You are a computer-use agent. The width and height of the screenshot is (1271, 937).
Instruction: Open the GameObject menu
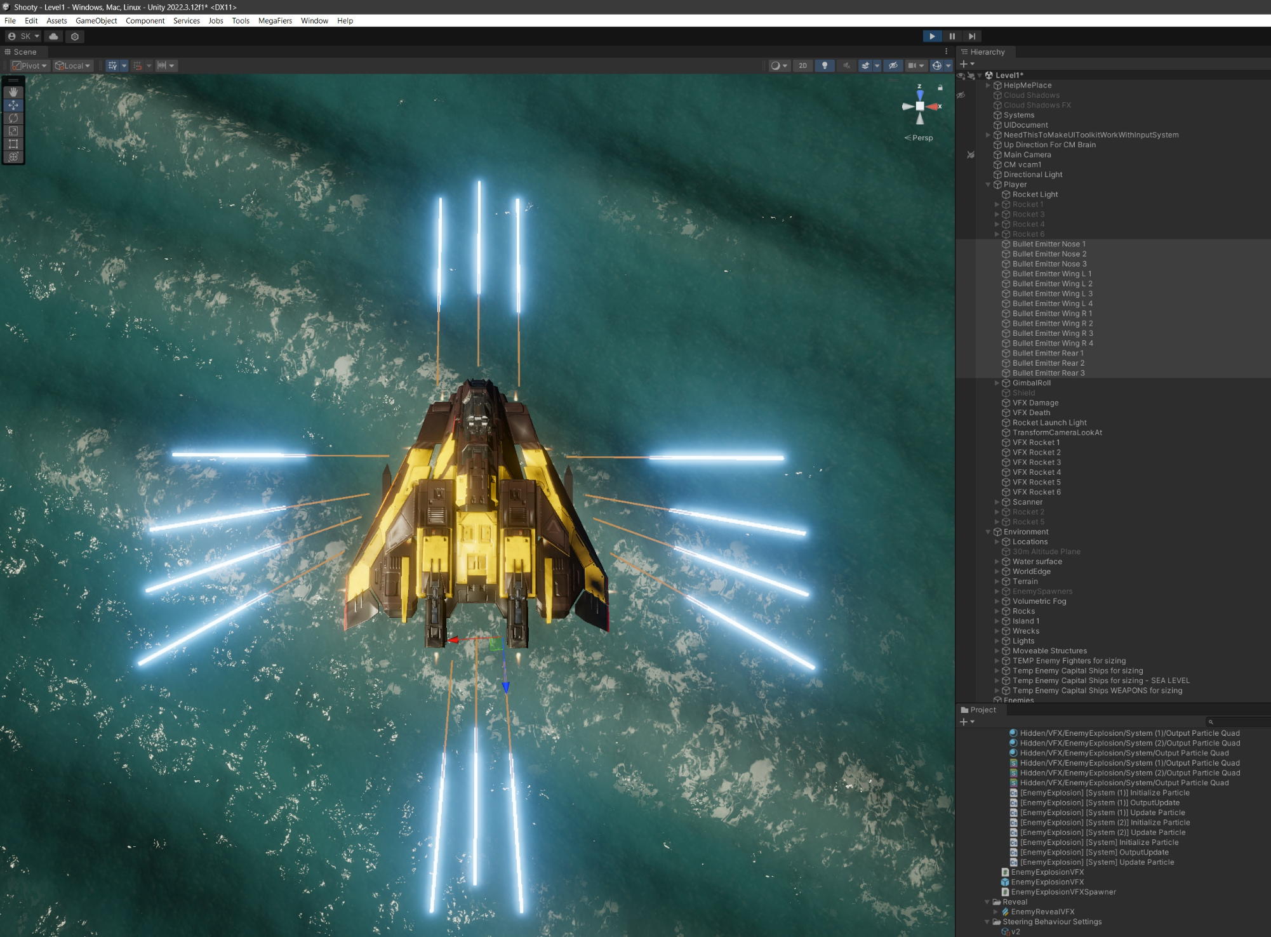click(x=96, y=20)
